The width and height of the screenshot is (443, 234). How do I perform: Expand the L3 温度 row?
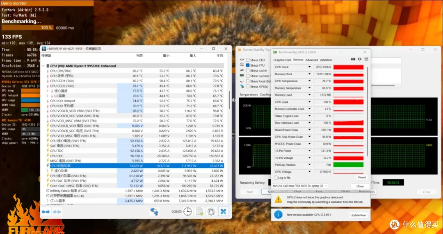click(48, 96)
